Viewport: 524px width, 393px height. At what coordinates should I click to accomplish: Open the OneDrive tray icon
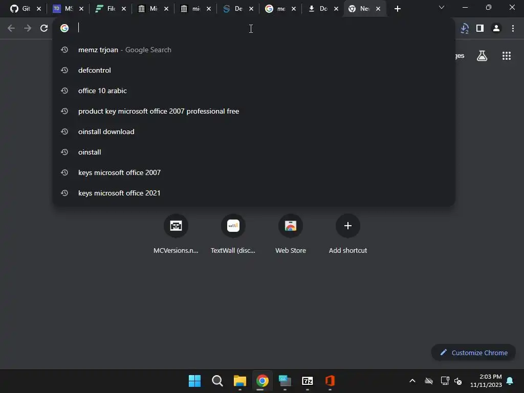pos(429,381)
